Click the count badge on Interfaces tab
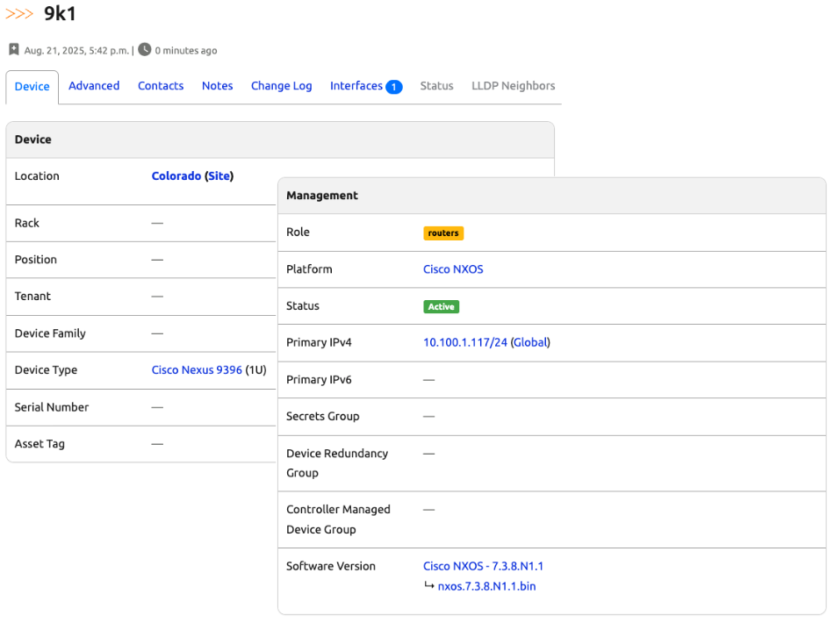 393,87
